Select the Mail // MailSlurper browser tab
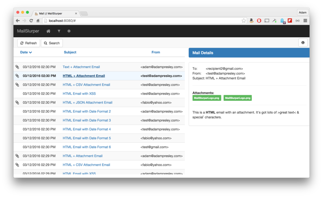The width and height of the screenshot is (323, 197). coord(55,13)
